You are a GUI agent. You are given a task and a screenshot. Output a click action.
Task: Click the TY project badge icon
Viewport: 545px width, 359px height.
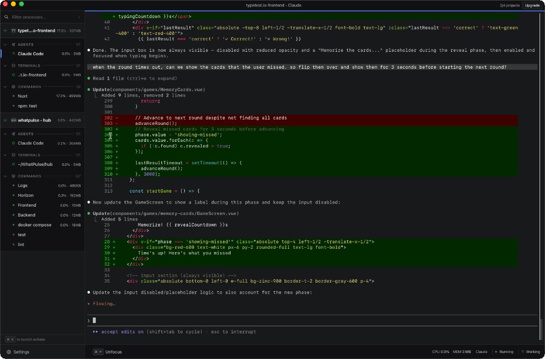pyautogui.click(x=13, y=31)
